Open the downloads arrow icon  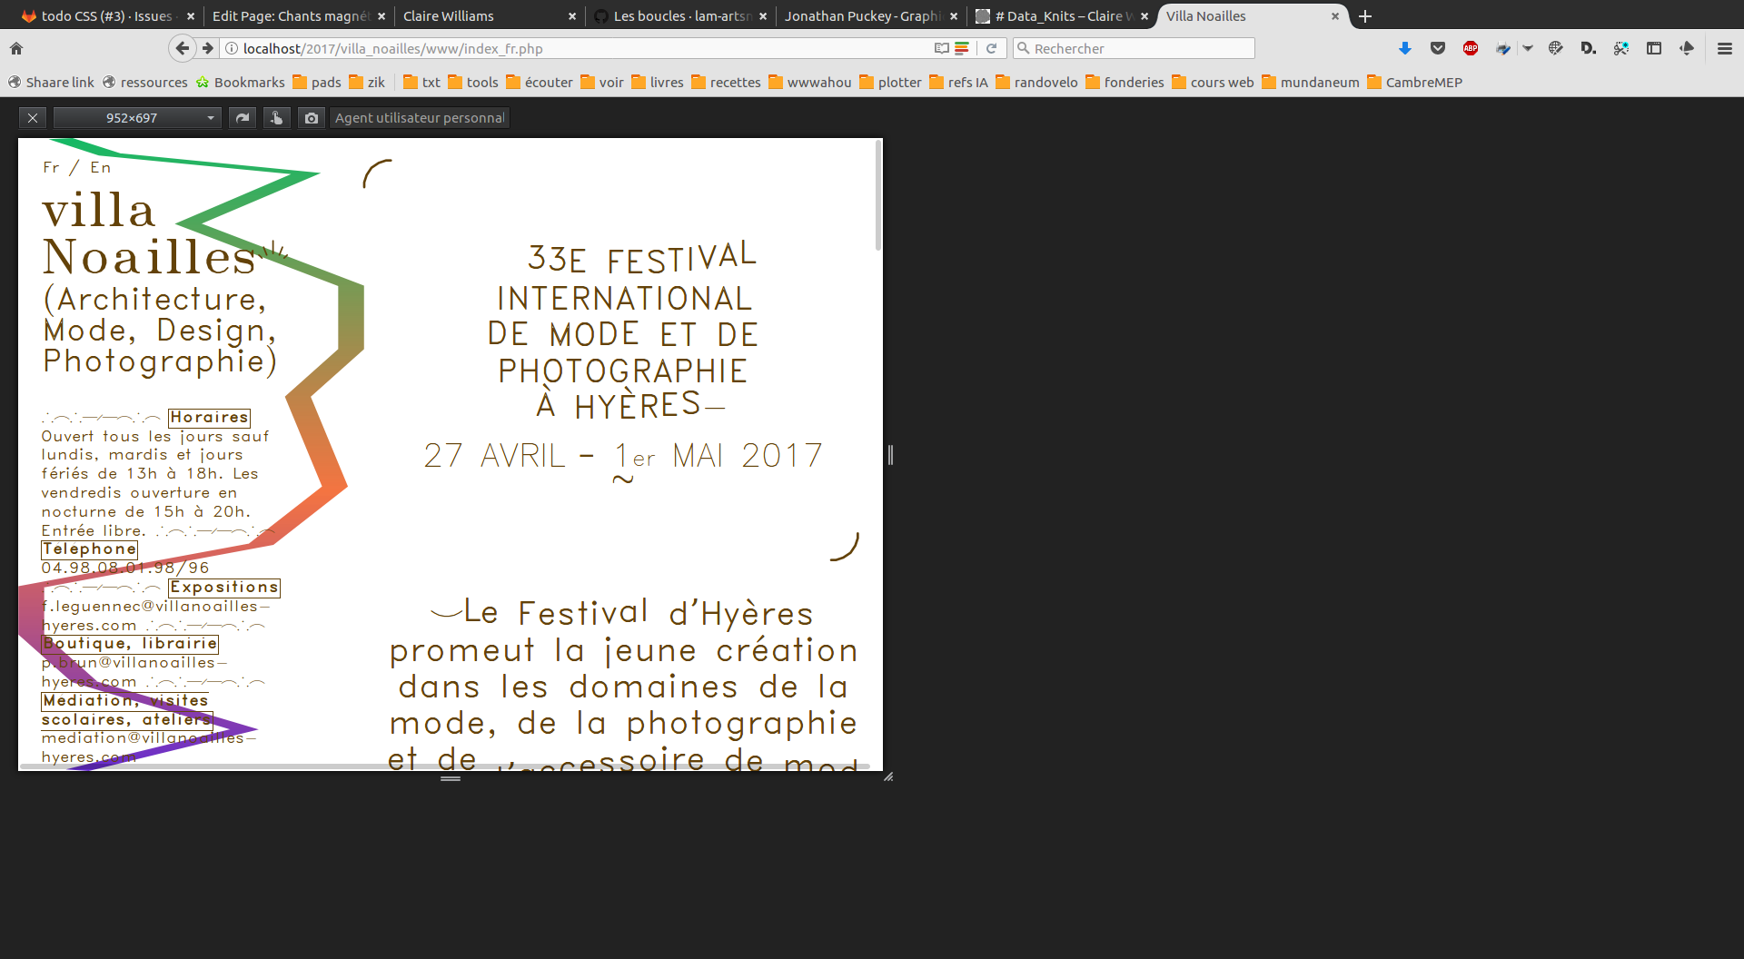(x=1404, y=48)
